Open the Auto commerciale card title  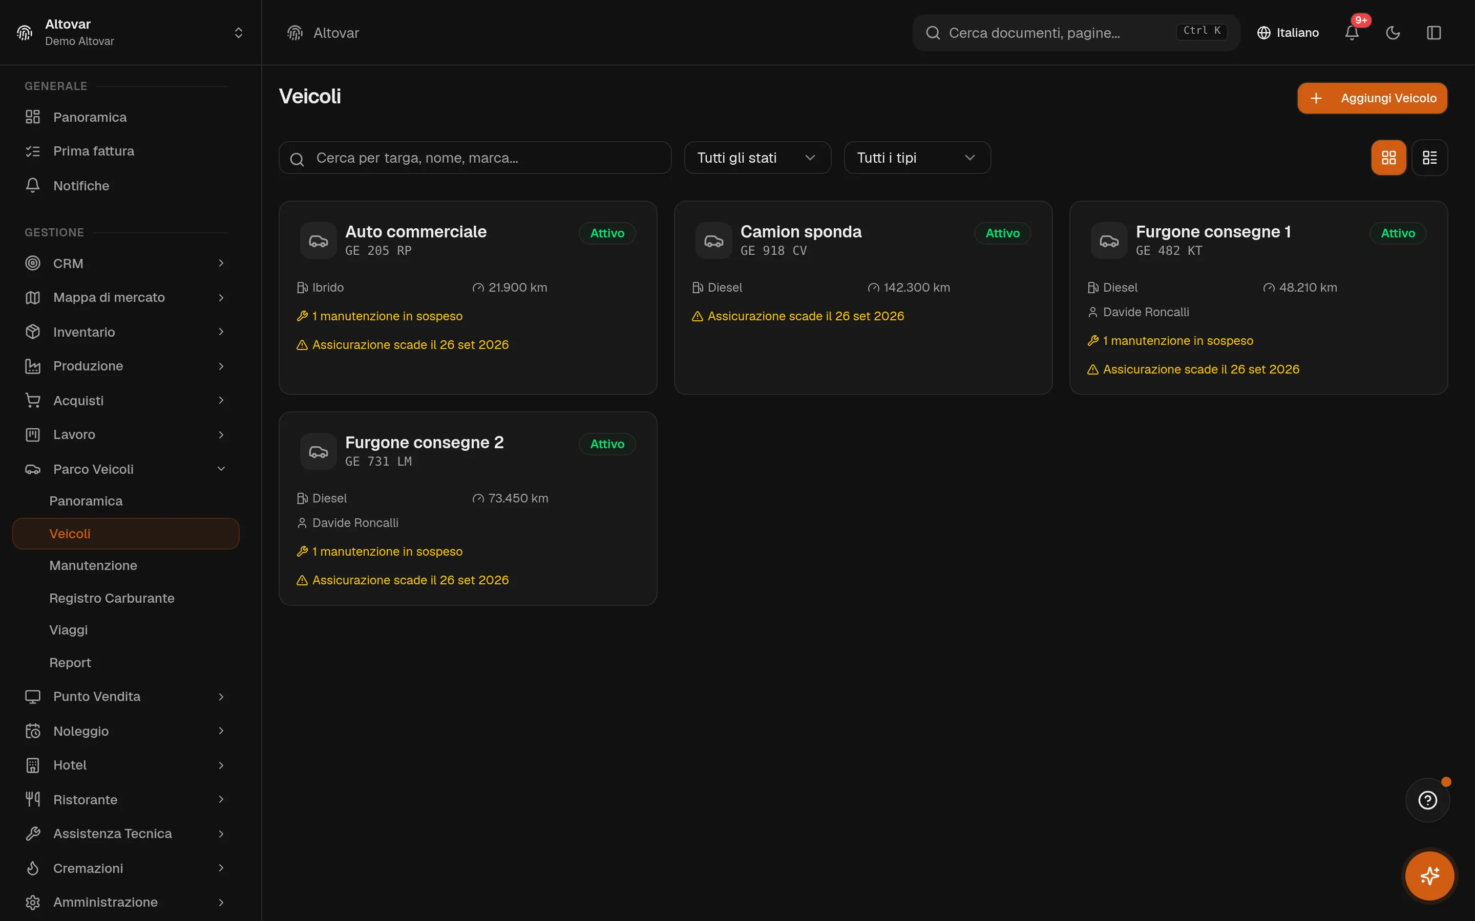point(416,231)
